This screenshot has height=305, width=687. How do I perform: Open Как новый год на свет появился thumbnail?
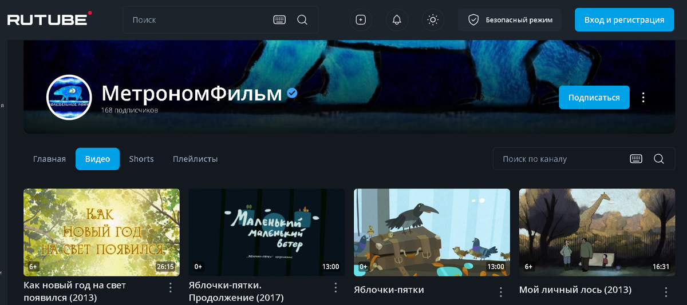[101, 232]
